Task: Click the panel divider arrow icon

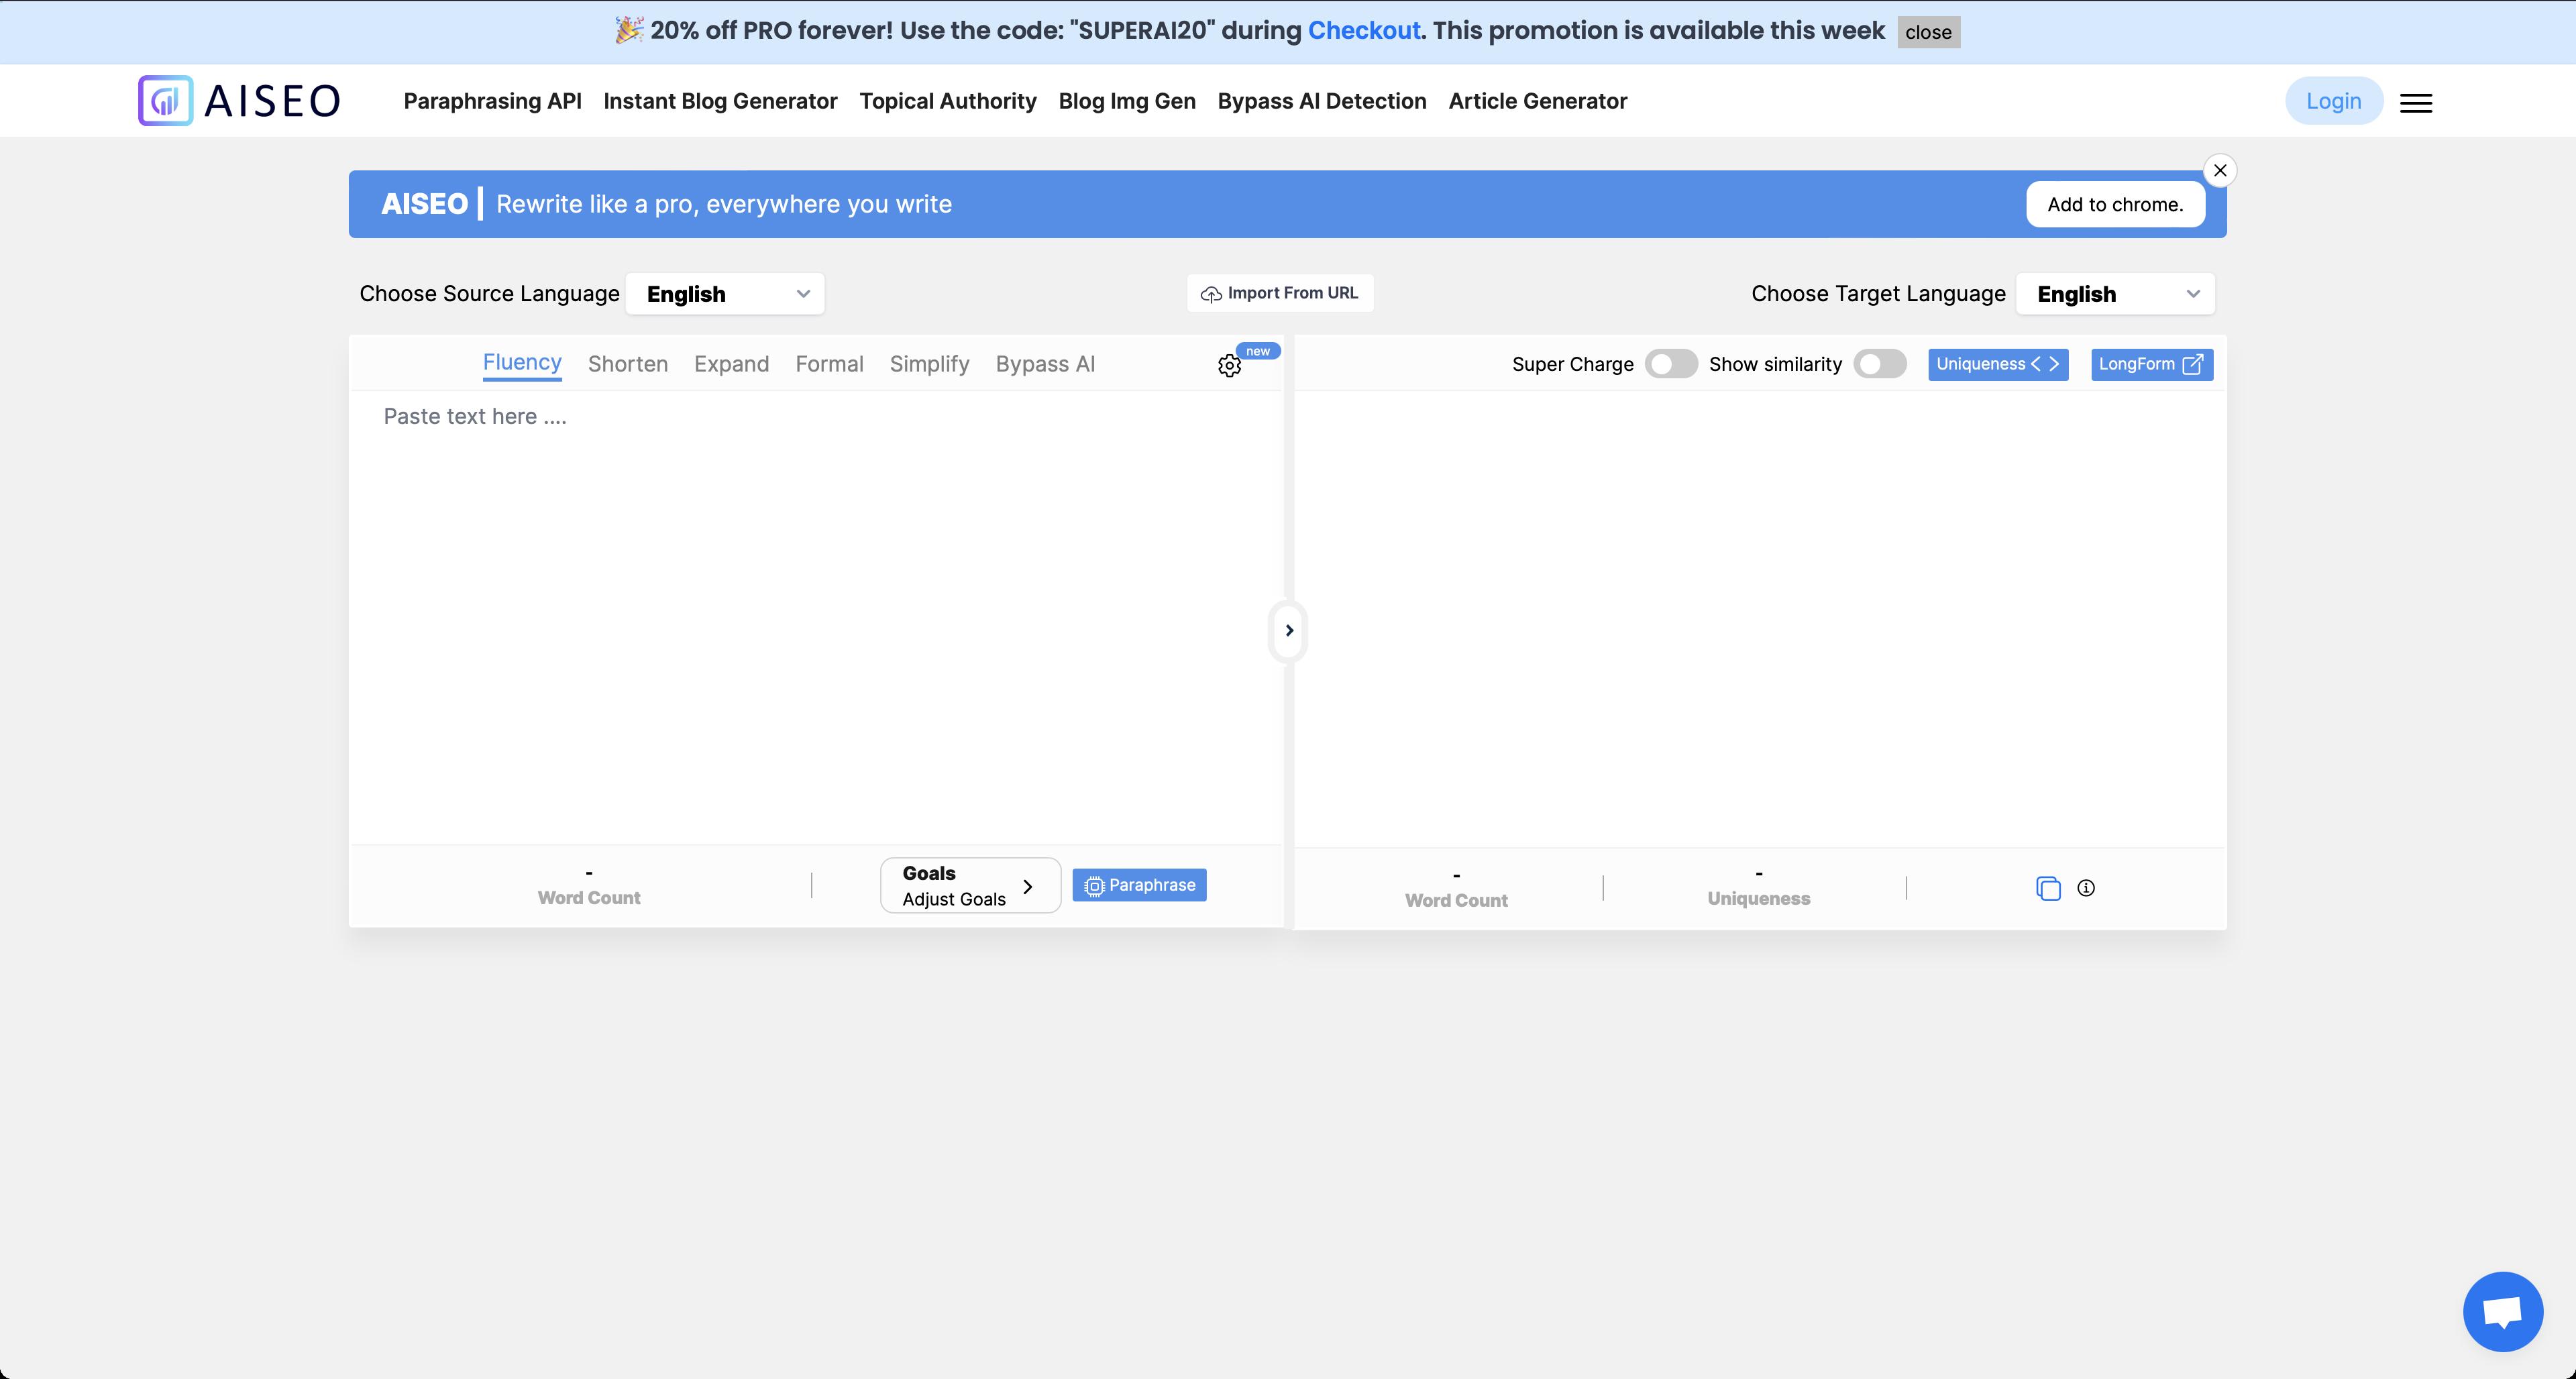Action: [1289, 631]
